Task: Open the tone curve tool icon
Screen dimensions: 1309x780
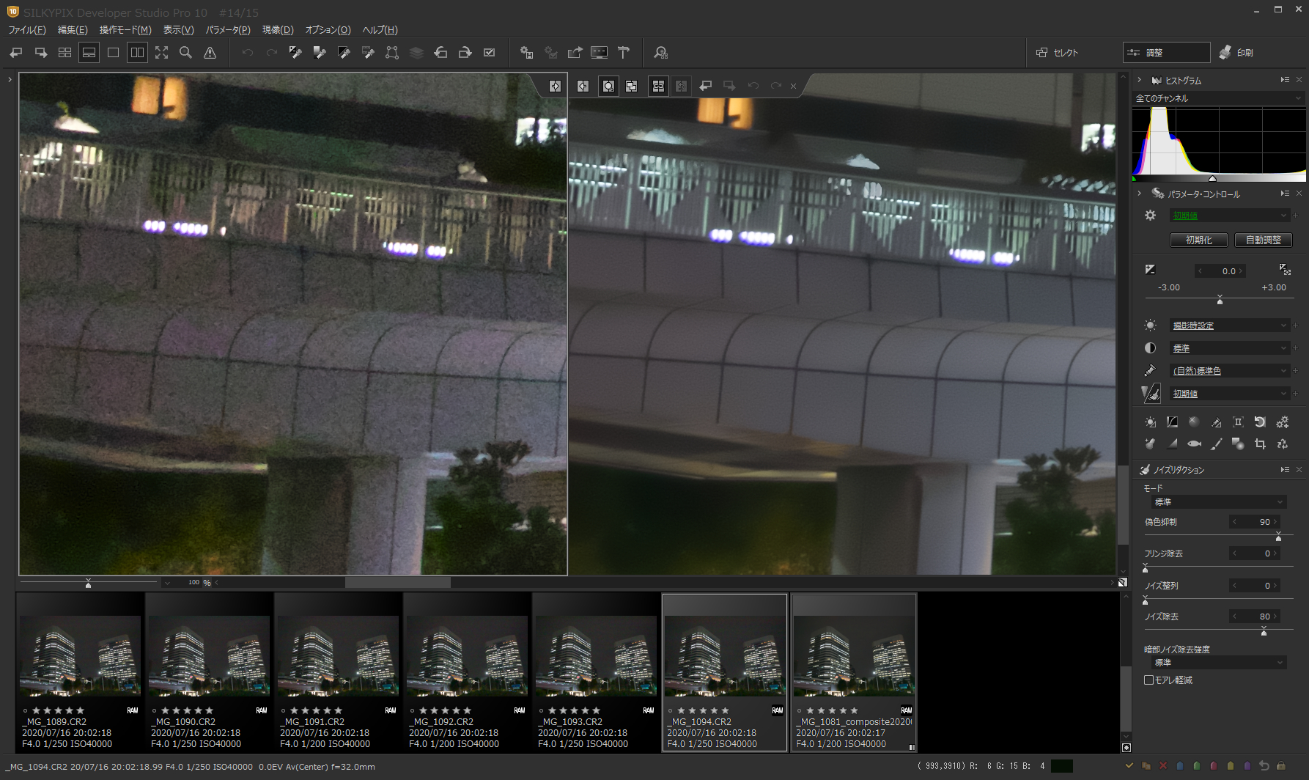Action: click(x=1172, y=422)
